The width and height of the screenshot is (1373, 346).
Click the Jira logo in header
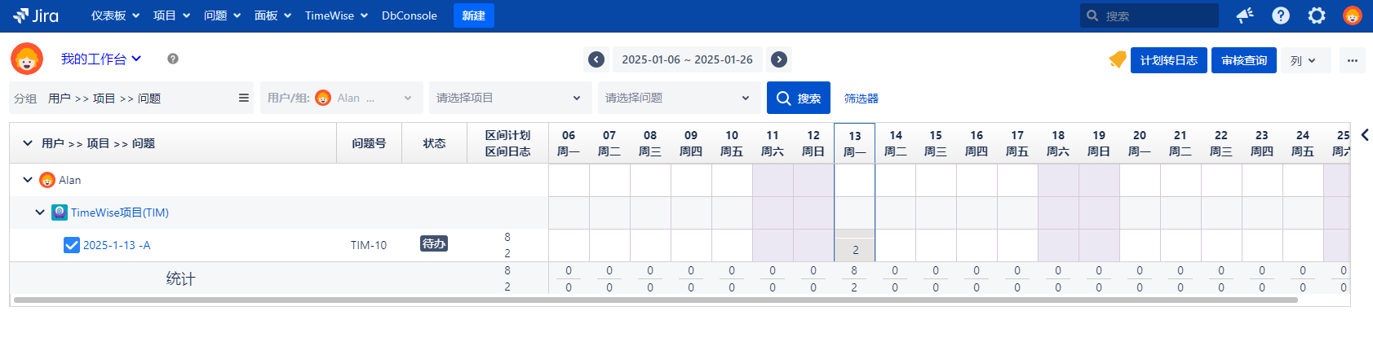click(x=36, y=15)
